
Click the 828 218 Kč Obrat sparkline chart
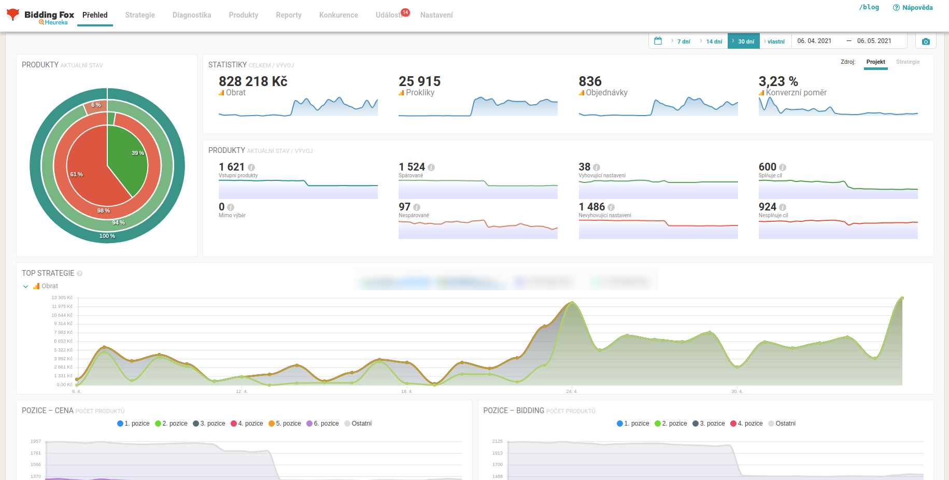298,106
